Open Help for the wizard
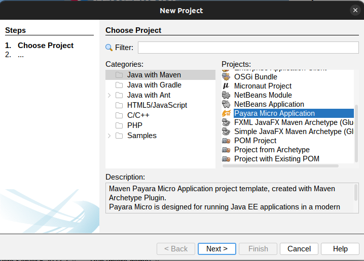This screenshot has height=261, width=364. point(340,249)
